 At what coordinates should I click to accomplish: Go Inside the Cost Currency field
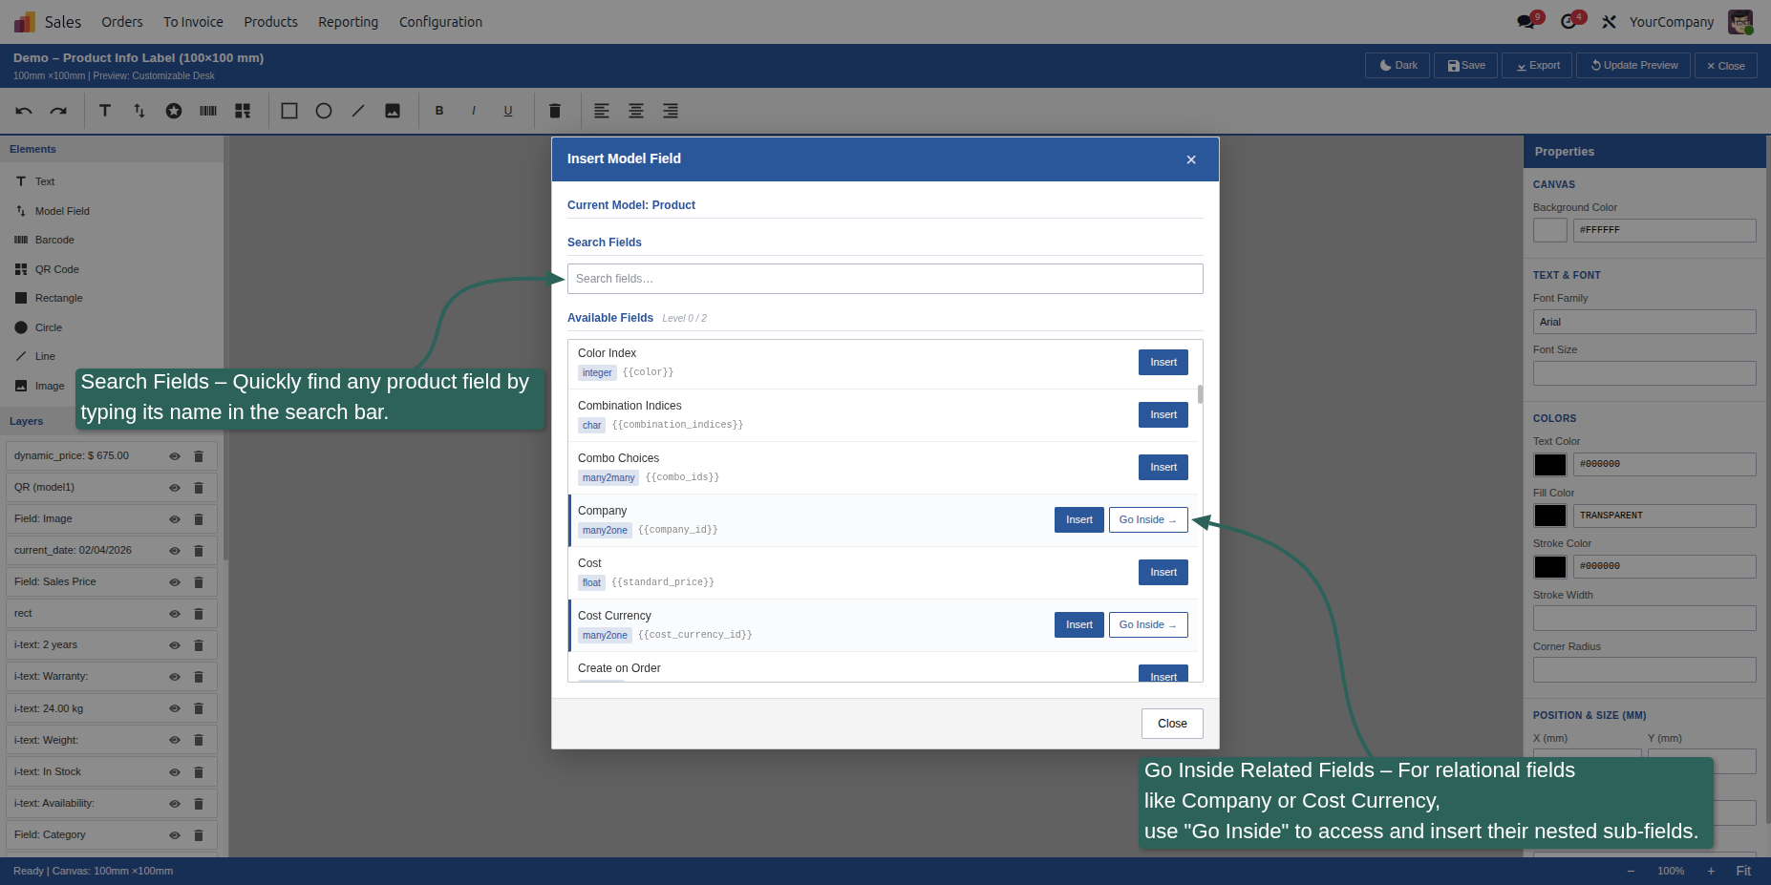click(1148, 624)
